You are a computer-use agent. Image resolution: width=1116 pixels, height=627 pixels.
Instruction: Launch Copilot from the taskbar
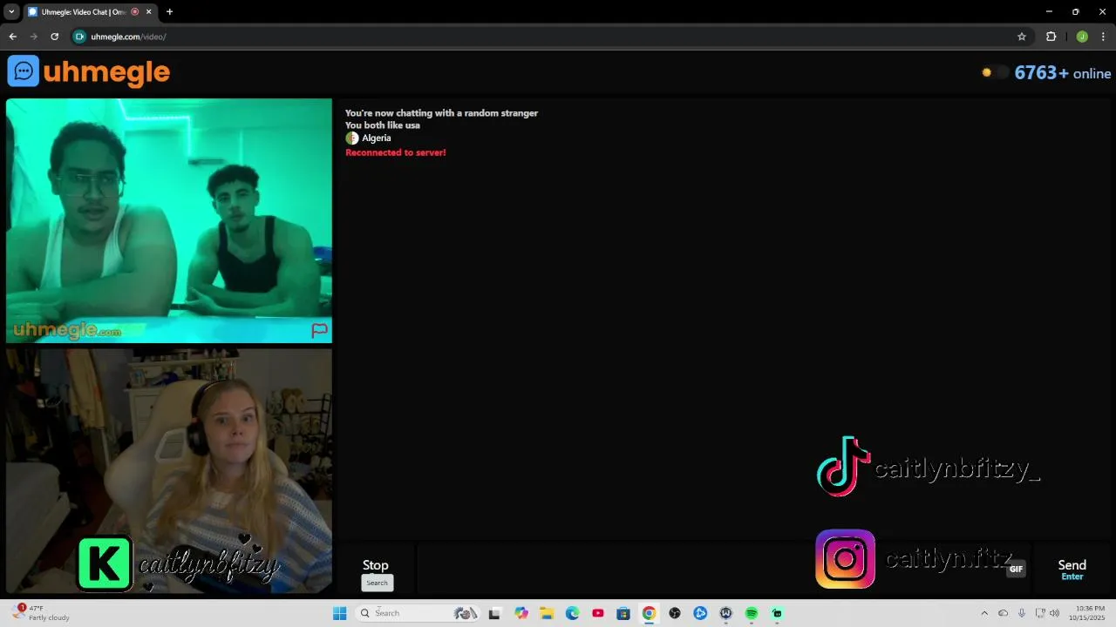pos(521,613)
